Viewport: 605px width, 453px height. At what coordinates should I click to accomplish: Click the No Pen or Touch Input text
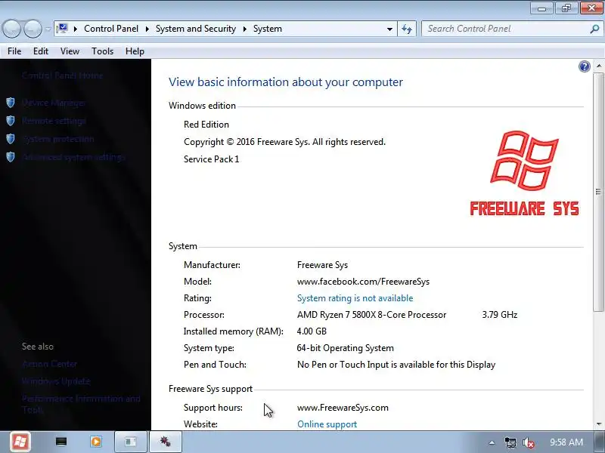tap(396, 365)
